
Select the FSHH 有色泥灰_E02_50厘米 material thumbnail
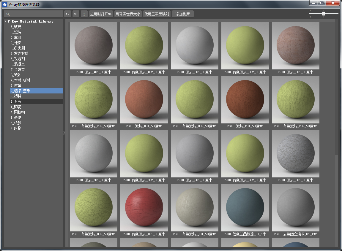click(x=296, y=100)
